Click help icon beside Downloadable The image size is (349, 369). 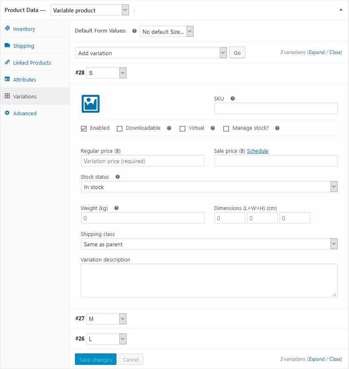pyautogui.click(x=169, y=128)
